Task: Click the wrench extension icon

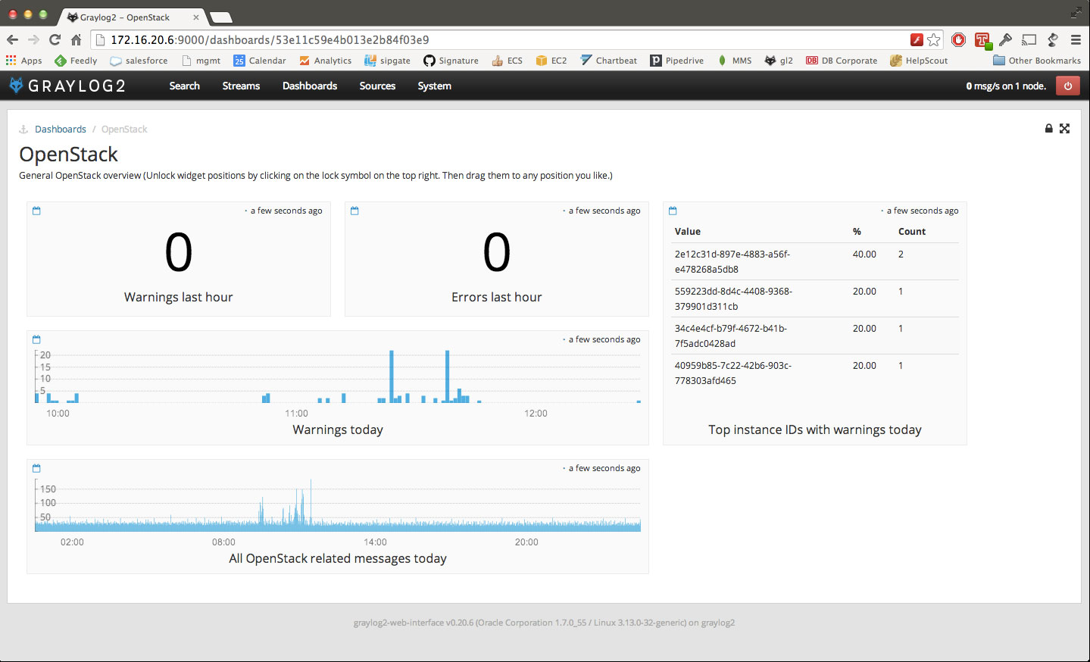Action: tap(1006, 39)
